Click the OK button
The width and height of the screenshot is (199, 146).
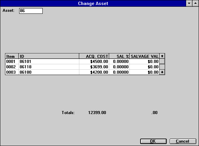(153, 141)
